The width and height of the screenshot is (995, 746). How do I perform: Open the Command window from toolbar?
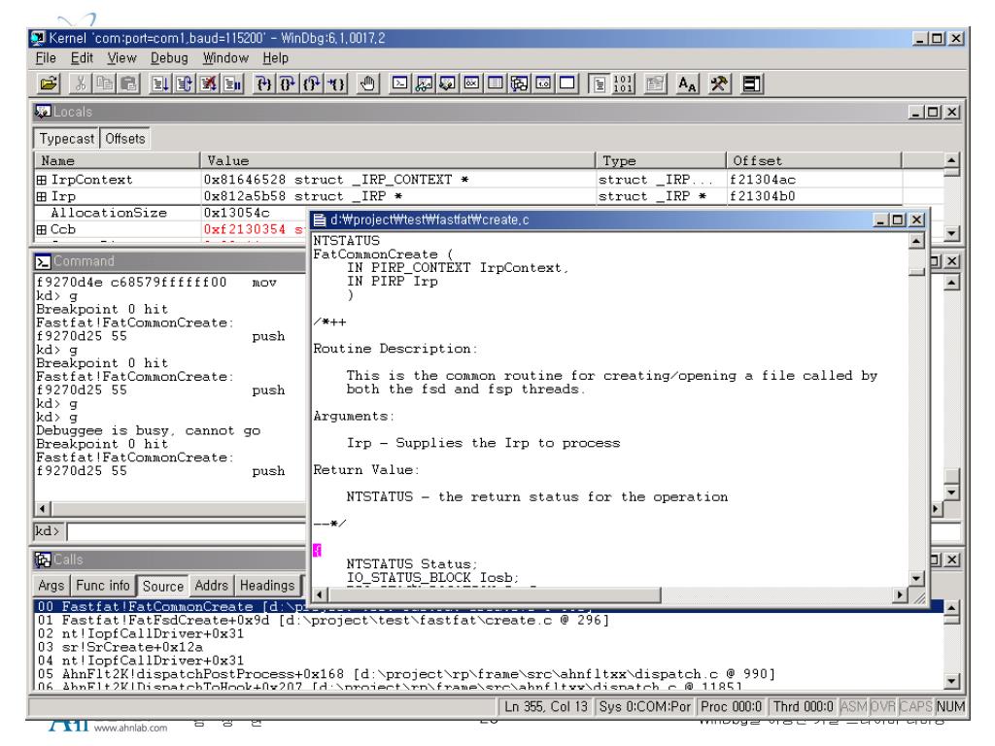pyautogui.click(x=399, y=84)
